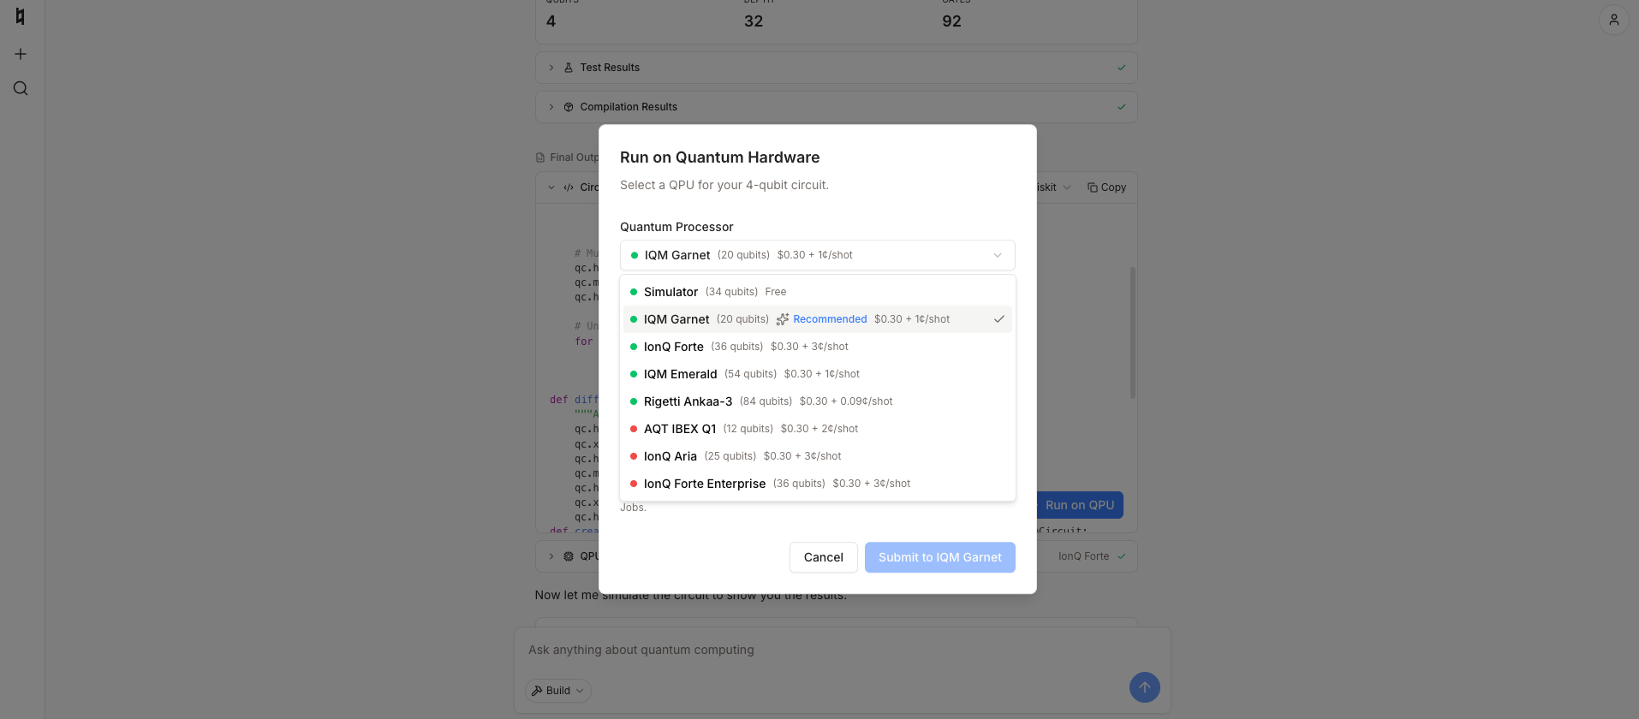Screen dimensions: 1639x719
Task: Click the Test Results green checkmark
Action: pyautogui.click(x=1121, y=68)
